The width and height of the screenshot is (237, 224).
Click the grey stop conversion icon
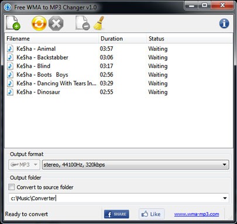(56, 23)
